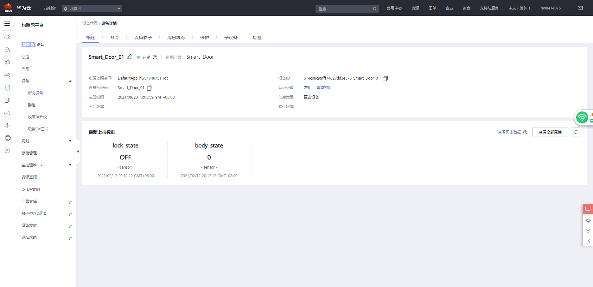593x287 pixels.
Task: Go to 设备管理 breadcrumb
Action: [x=90, y=23]
